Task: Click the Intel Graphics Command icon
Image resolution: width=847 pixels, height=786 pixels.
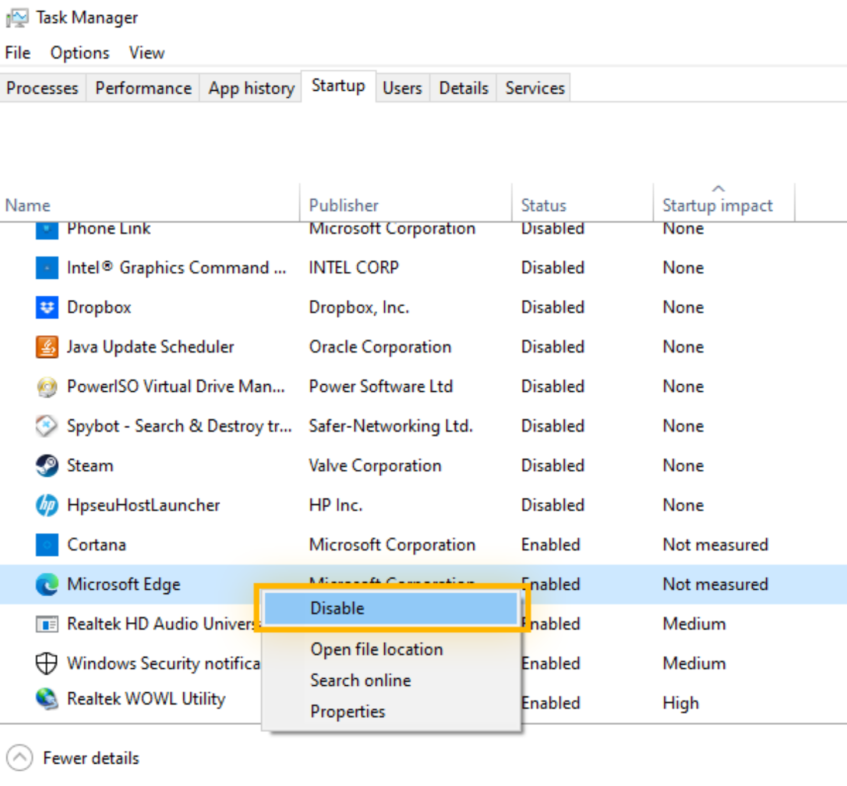Action: click(47, 268)
